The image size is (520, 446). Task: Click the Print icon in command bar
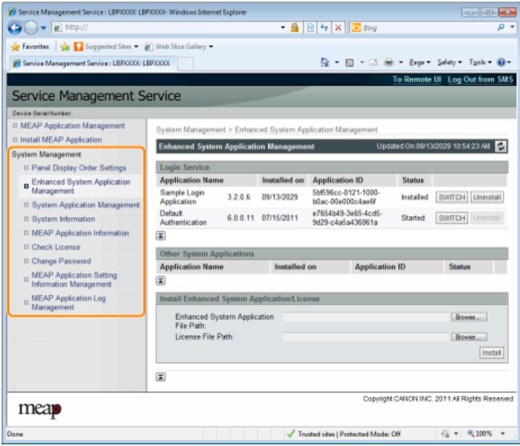click(389, 62)
